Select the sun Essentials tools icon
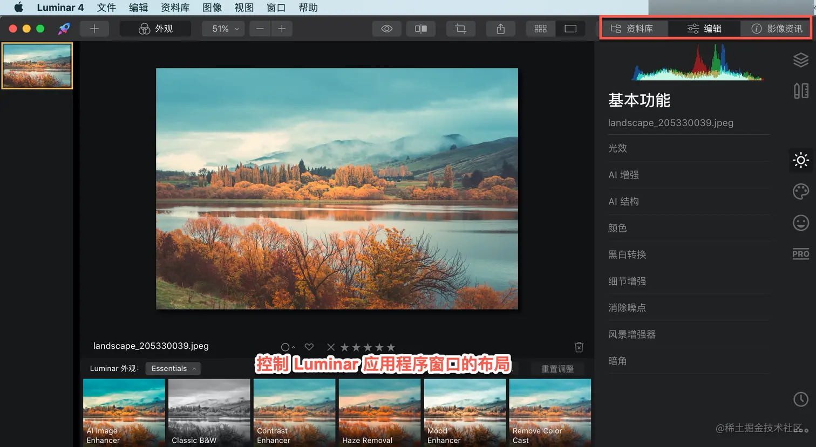 (x=801, y=160)
